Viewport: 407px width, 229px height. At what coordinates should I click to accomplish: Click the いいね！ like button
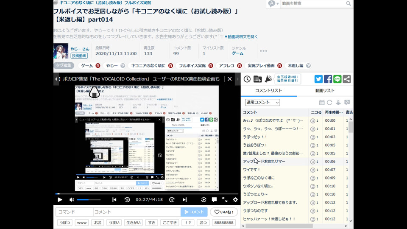pos(224,212)
